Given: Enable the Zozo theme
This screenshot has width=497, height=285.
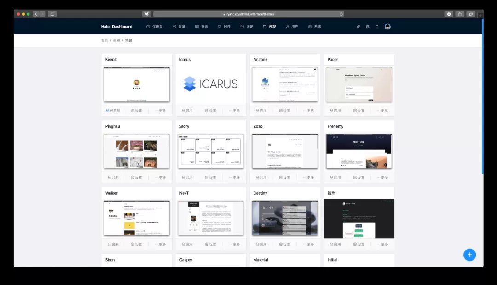Looking at the screenshot, I should (261, 178).
